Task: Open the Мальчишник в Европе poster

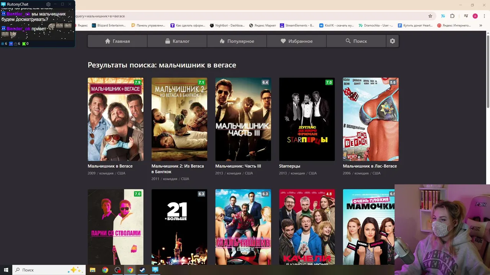Action: click(243, 227)
